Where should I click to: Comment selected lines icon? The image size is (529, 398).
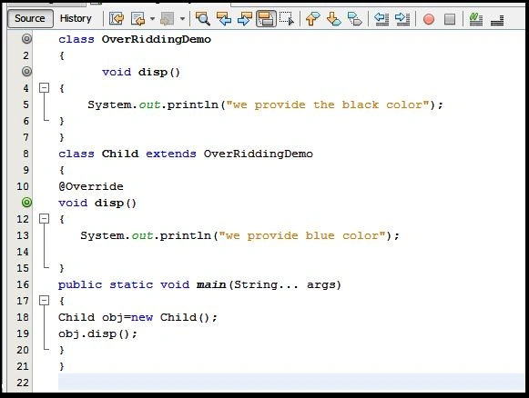[x=475, y=19]
